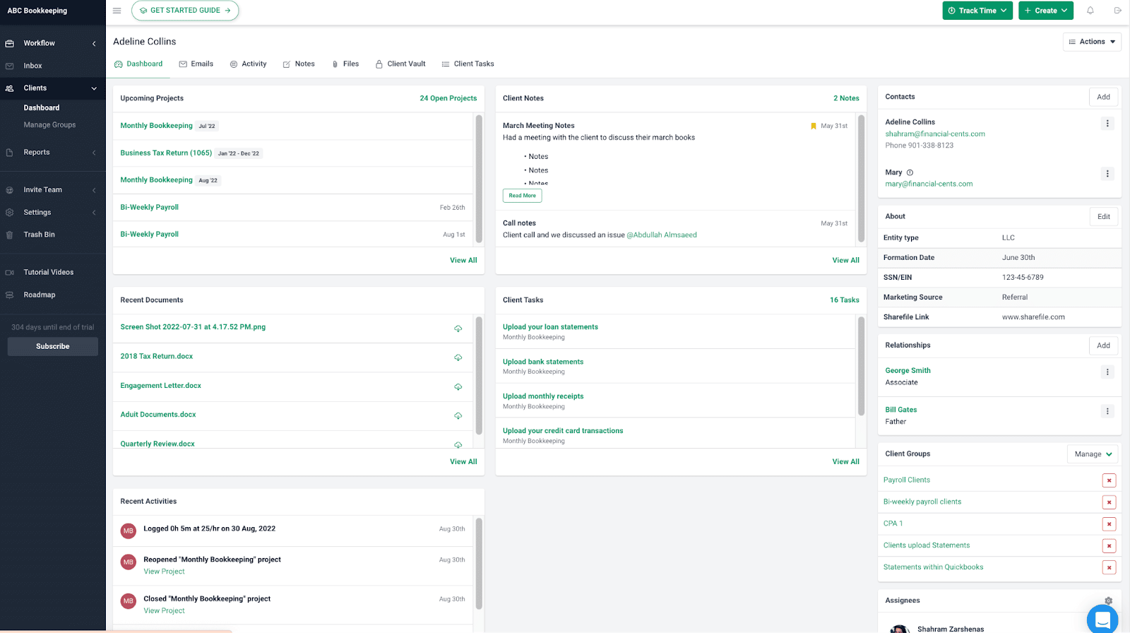The width and height of the screenshot is (1130, 633).
Task: Open the Assignees settings gear
Action: click(x=1108, y=601)
